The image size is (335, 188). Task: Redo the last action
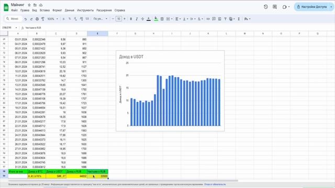click(x=31, y=19)
